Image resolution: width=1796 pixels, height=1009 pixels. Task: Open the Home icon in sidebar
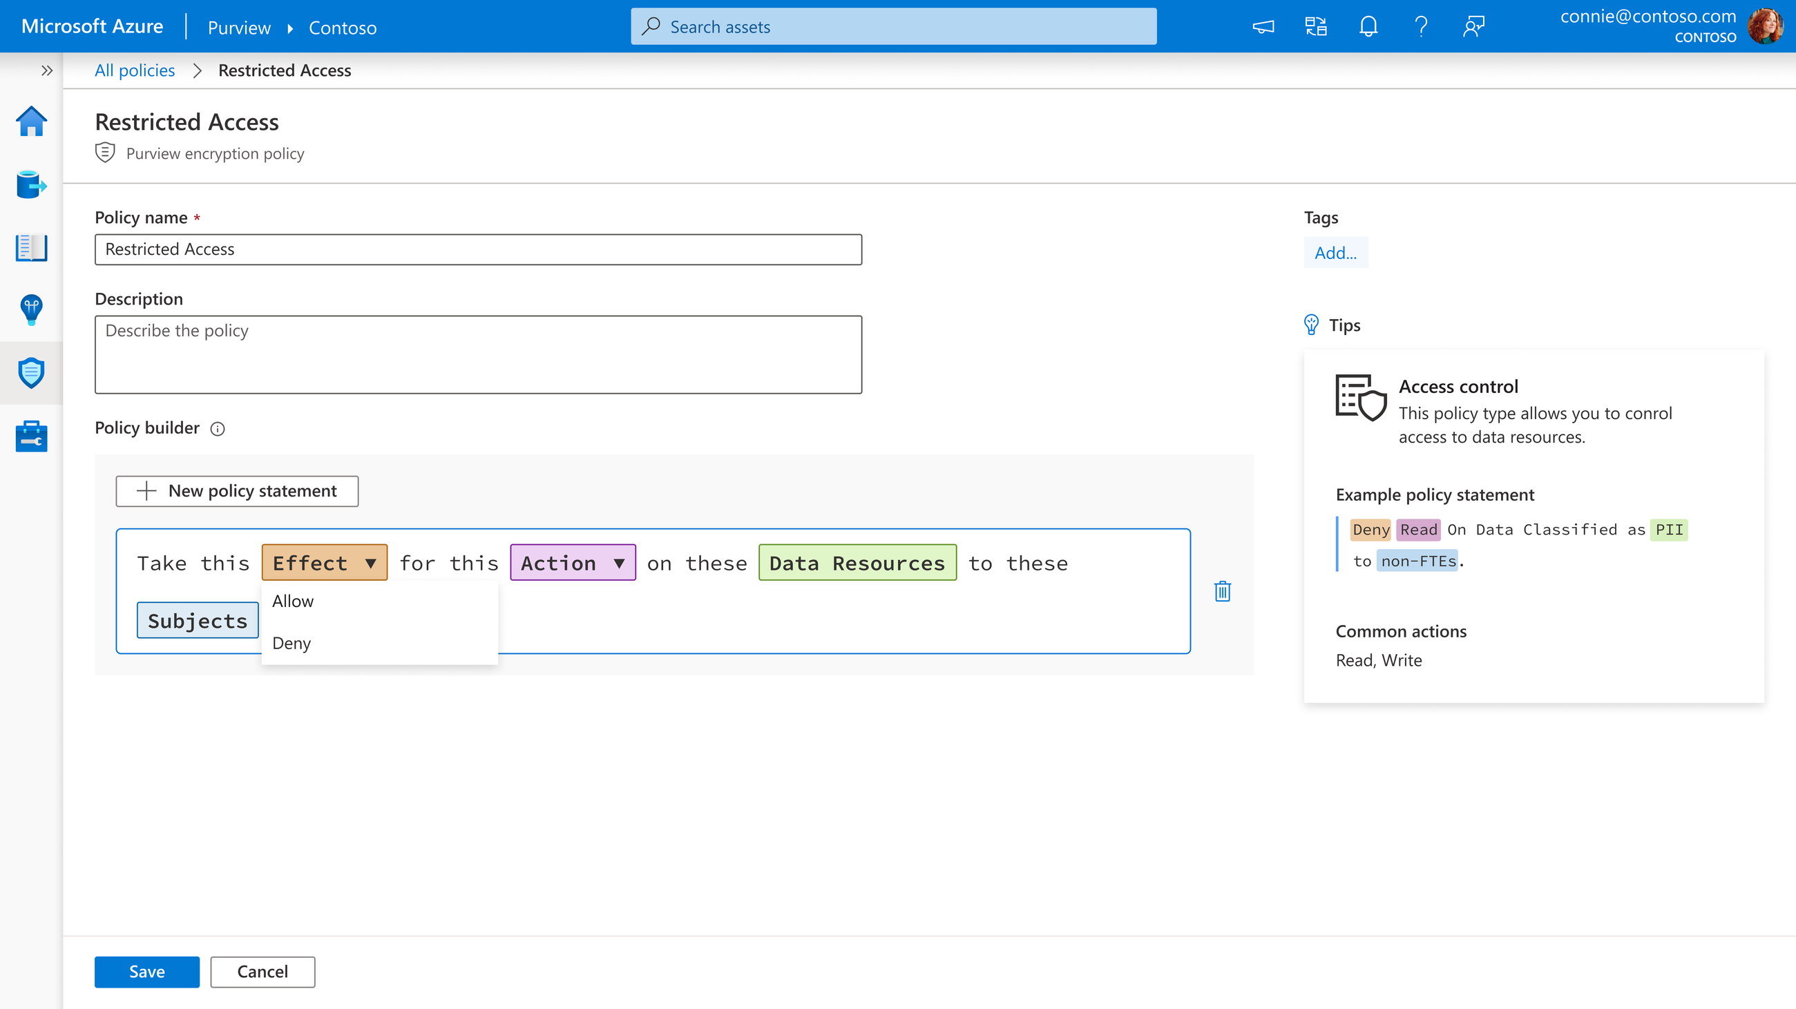pyautogui.click(x=31, y=122)
